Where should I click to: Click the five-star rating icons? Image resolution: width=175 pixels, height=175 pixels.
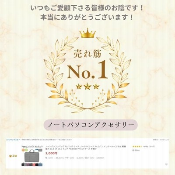(x=137, y=146)
